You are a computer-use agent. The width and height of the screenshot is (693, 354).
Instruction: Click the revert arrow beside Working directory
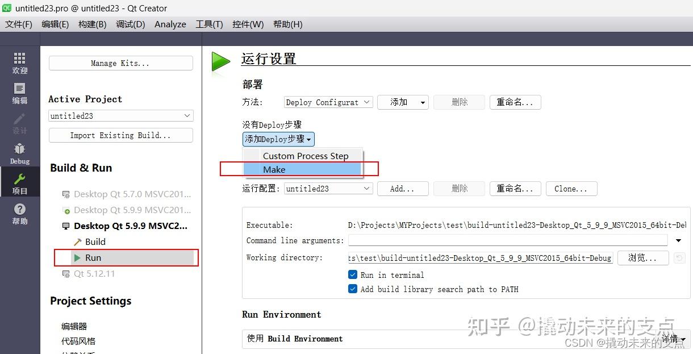coord(679,257)
